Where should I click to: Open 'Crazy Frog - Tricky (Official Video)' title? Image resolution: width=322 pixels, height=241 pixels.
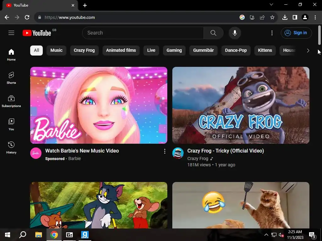click(x=225, y=151)
